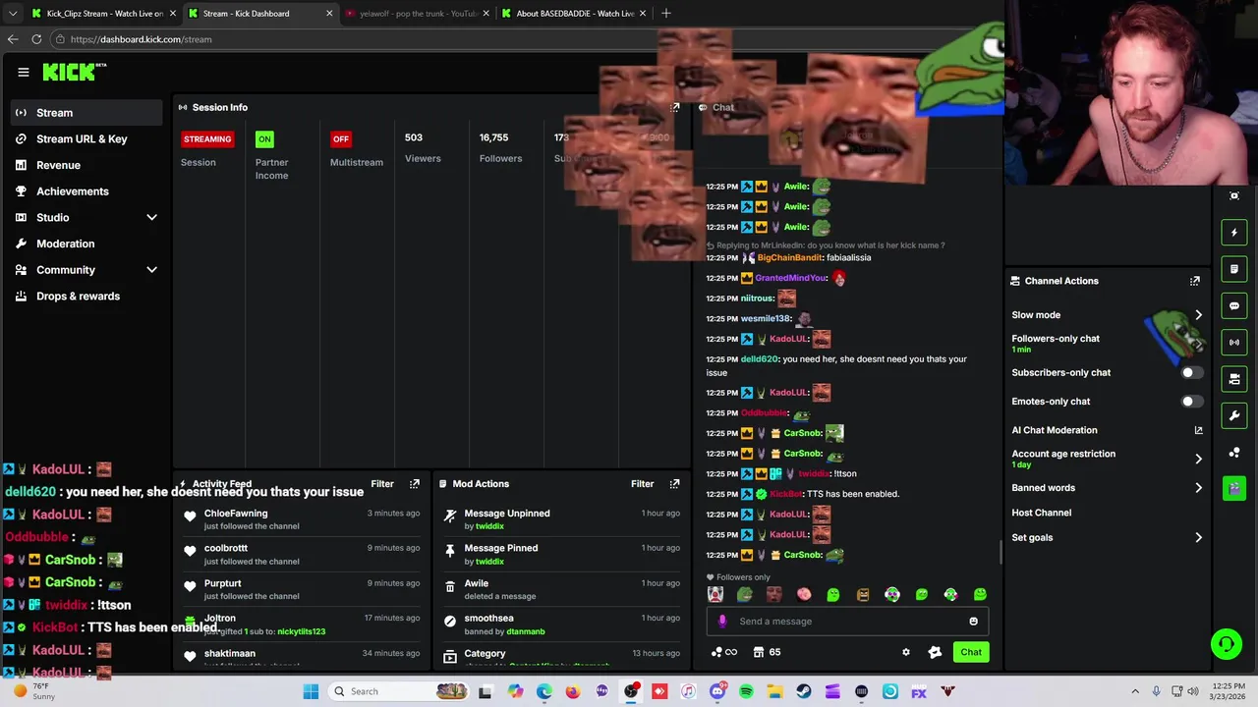Open the document panel icon in right rail
Image resolution: width=1258 pixels, height=707 pixels.
coord(1234,269)
